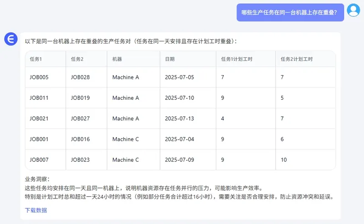
Task: Click the JOB027 cell in the table
Action: [81, 118]
